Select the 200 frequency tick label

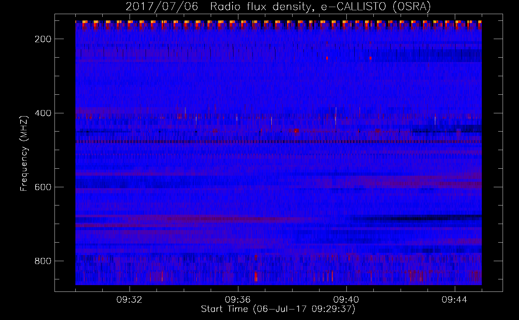[43, 39]
